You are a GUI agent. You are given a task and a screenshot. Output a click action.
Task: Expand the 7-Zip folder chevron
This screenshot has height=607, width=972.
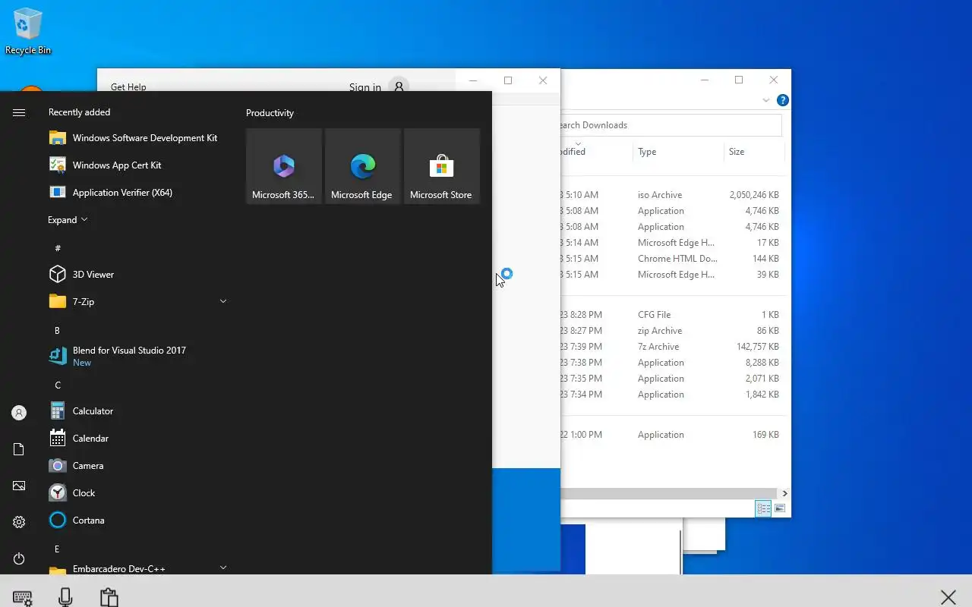tap(223, 301)
